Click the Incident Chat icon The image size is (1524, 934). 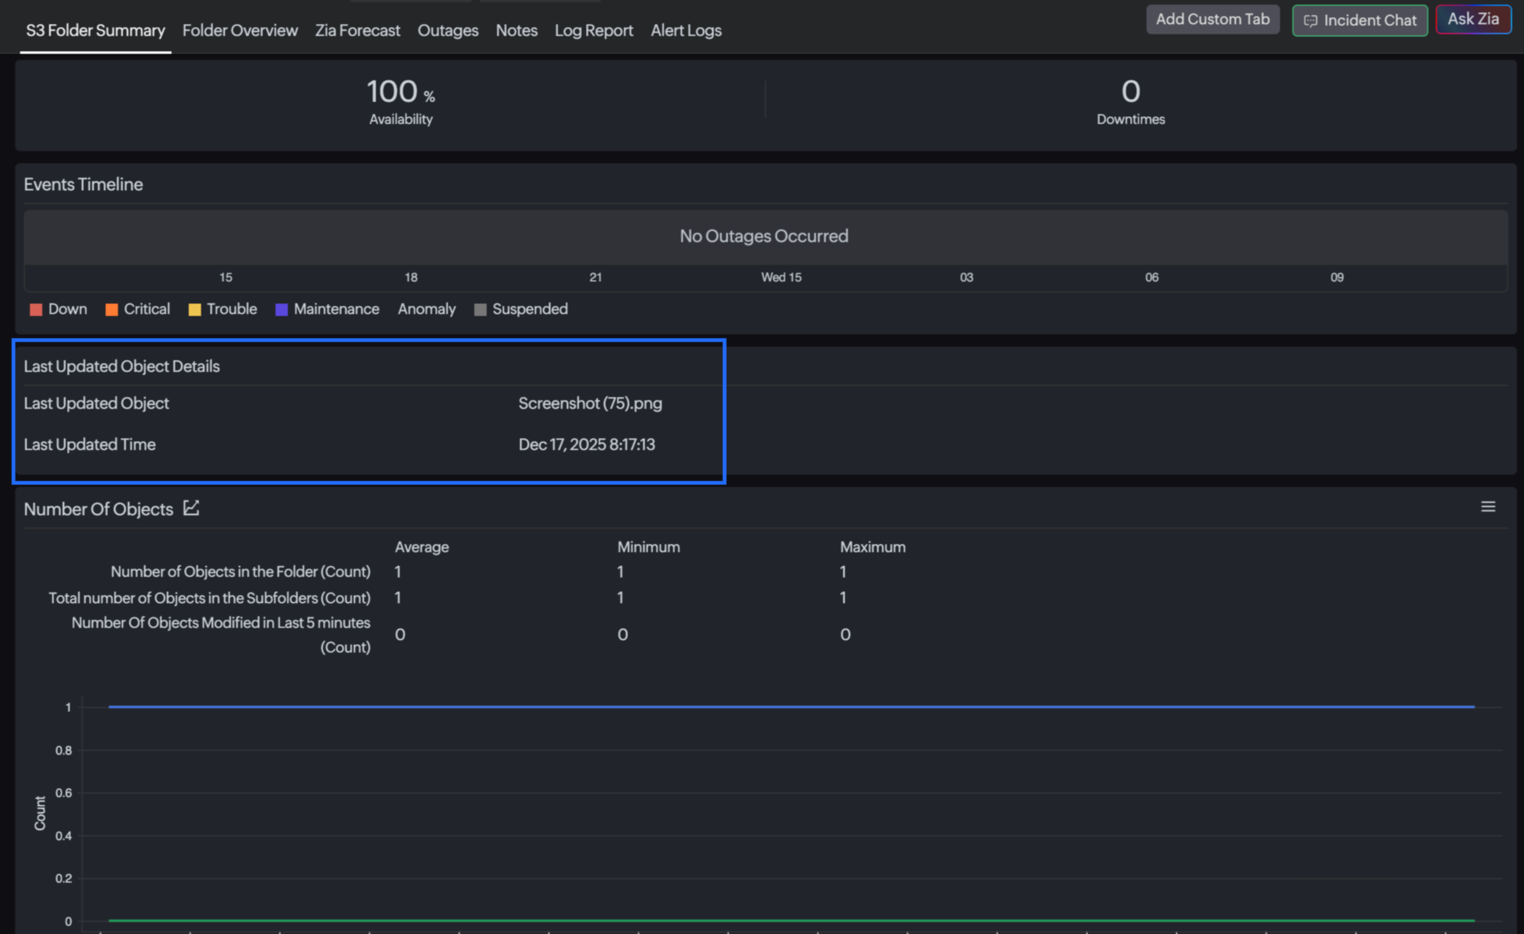click(x=1310, y=21)
